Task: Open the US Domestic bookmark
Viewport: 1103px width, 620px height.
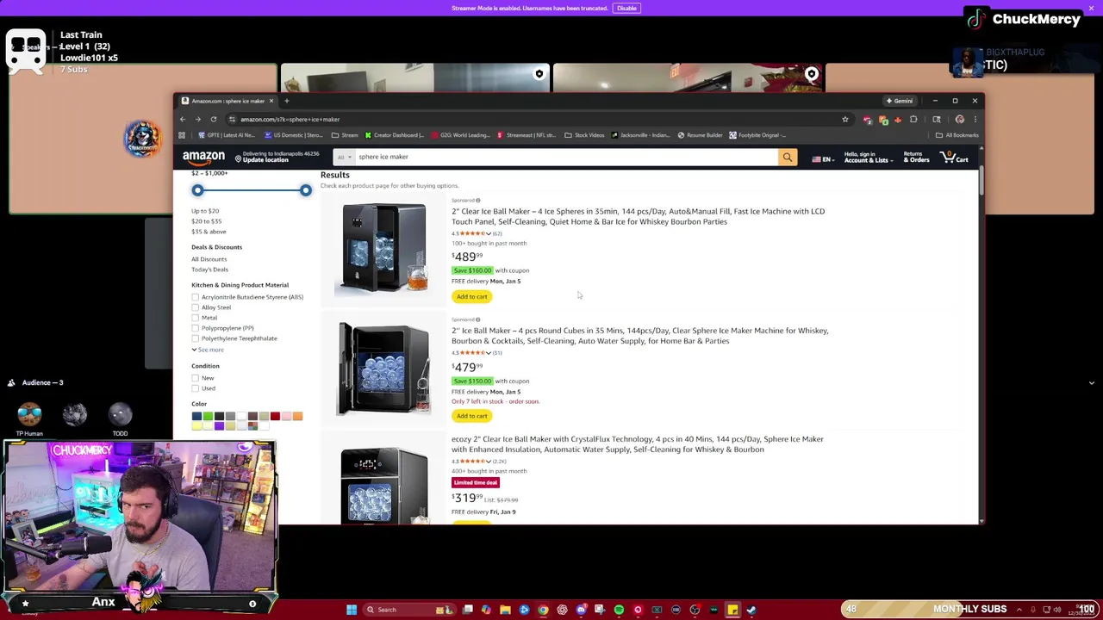Action: [293, 135]
